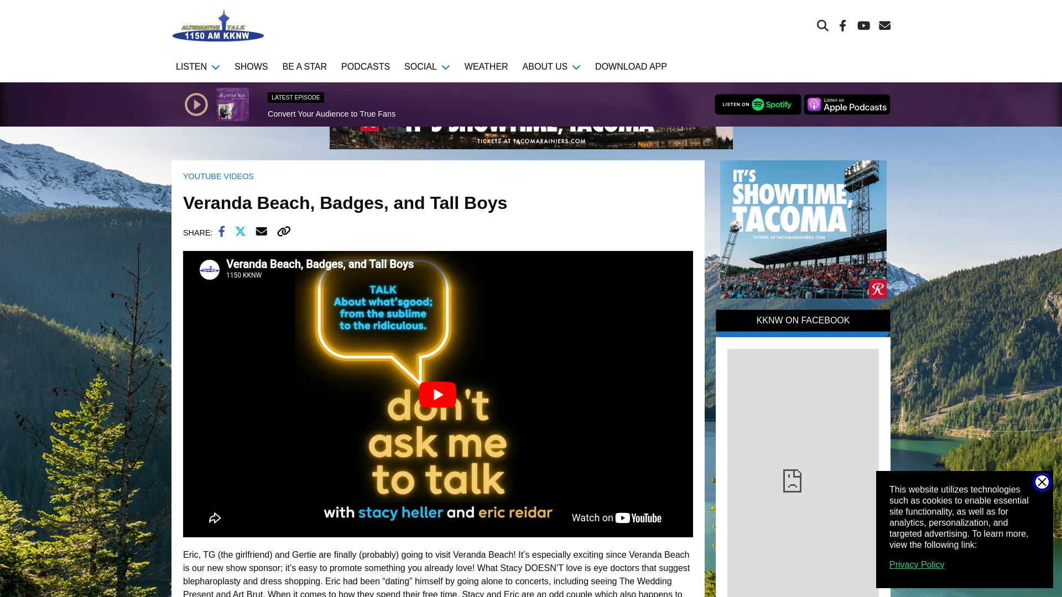Open the Listen on Spotify badge

[758, 104]
